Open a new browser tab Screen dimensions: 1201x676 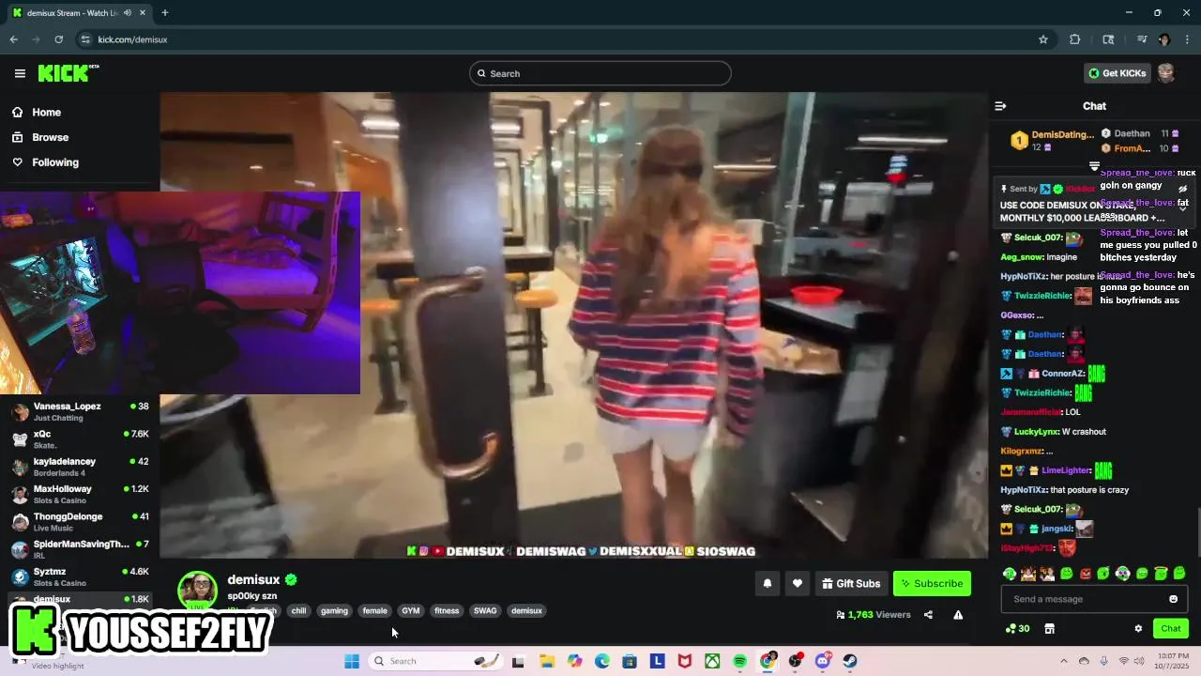[164, 13]
